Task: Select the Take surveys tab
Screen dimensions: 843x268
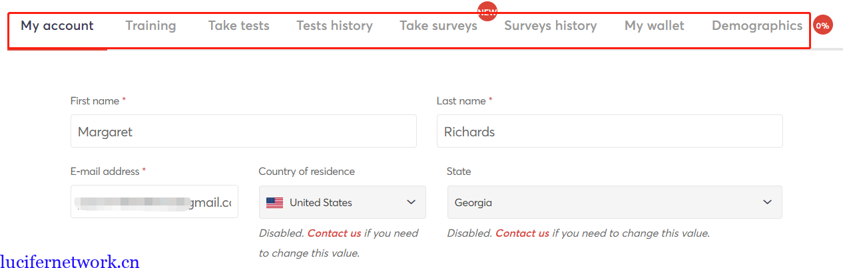Action: coord(438,26)
